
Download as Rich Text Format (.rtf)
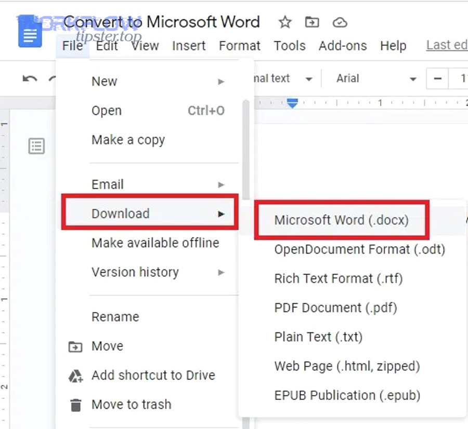coord(353,278)
